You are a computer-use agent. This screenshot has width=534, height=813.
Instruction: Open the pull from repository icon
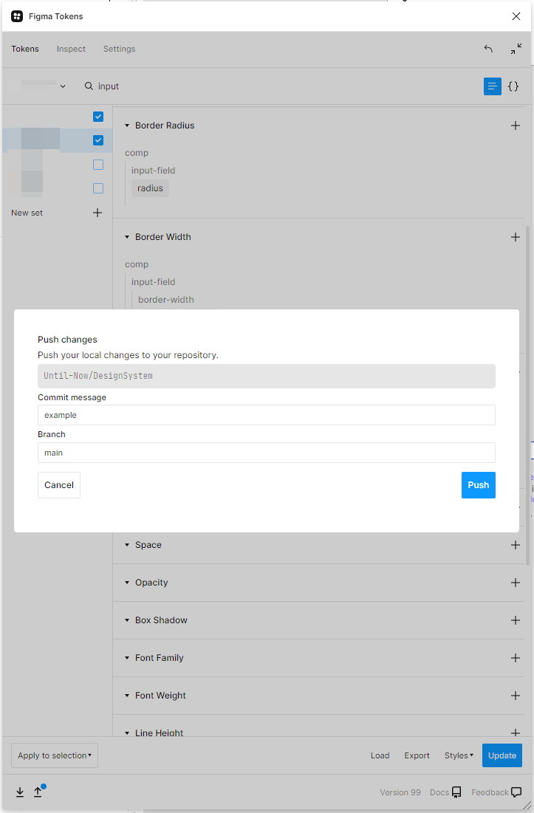(x=20, y=792)
